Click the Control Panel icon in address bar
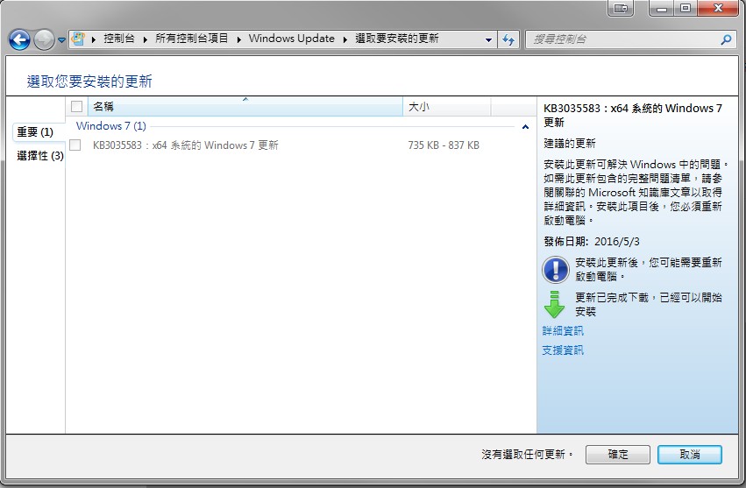 coord(79,39)
